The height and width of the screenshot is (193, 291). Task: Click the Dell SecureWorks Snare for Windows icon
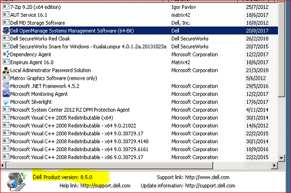6,47
